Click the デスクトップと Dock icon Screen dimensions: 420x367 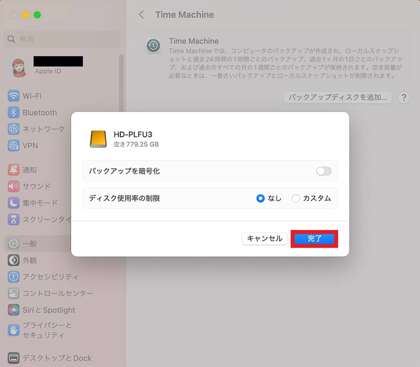click(13, 358)
